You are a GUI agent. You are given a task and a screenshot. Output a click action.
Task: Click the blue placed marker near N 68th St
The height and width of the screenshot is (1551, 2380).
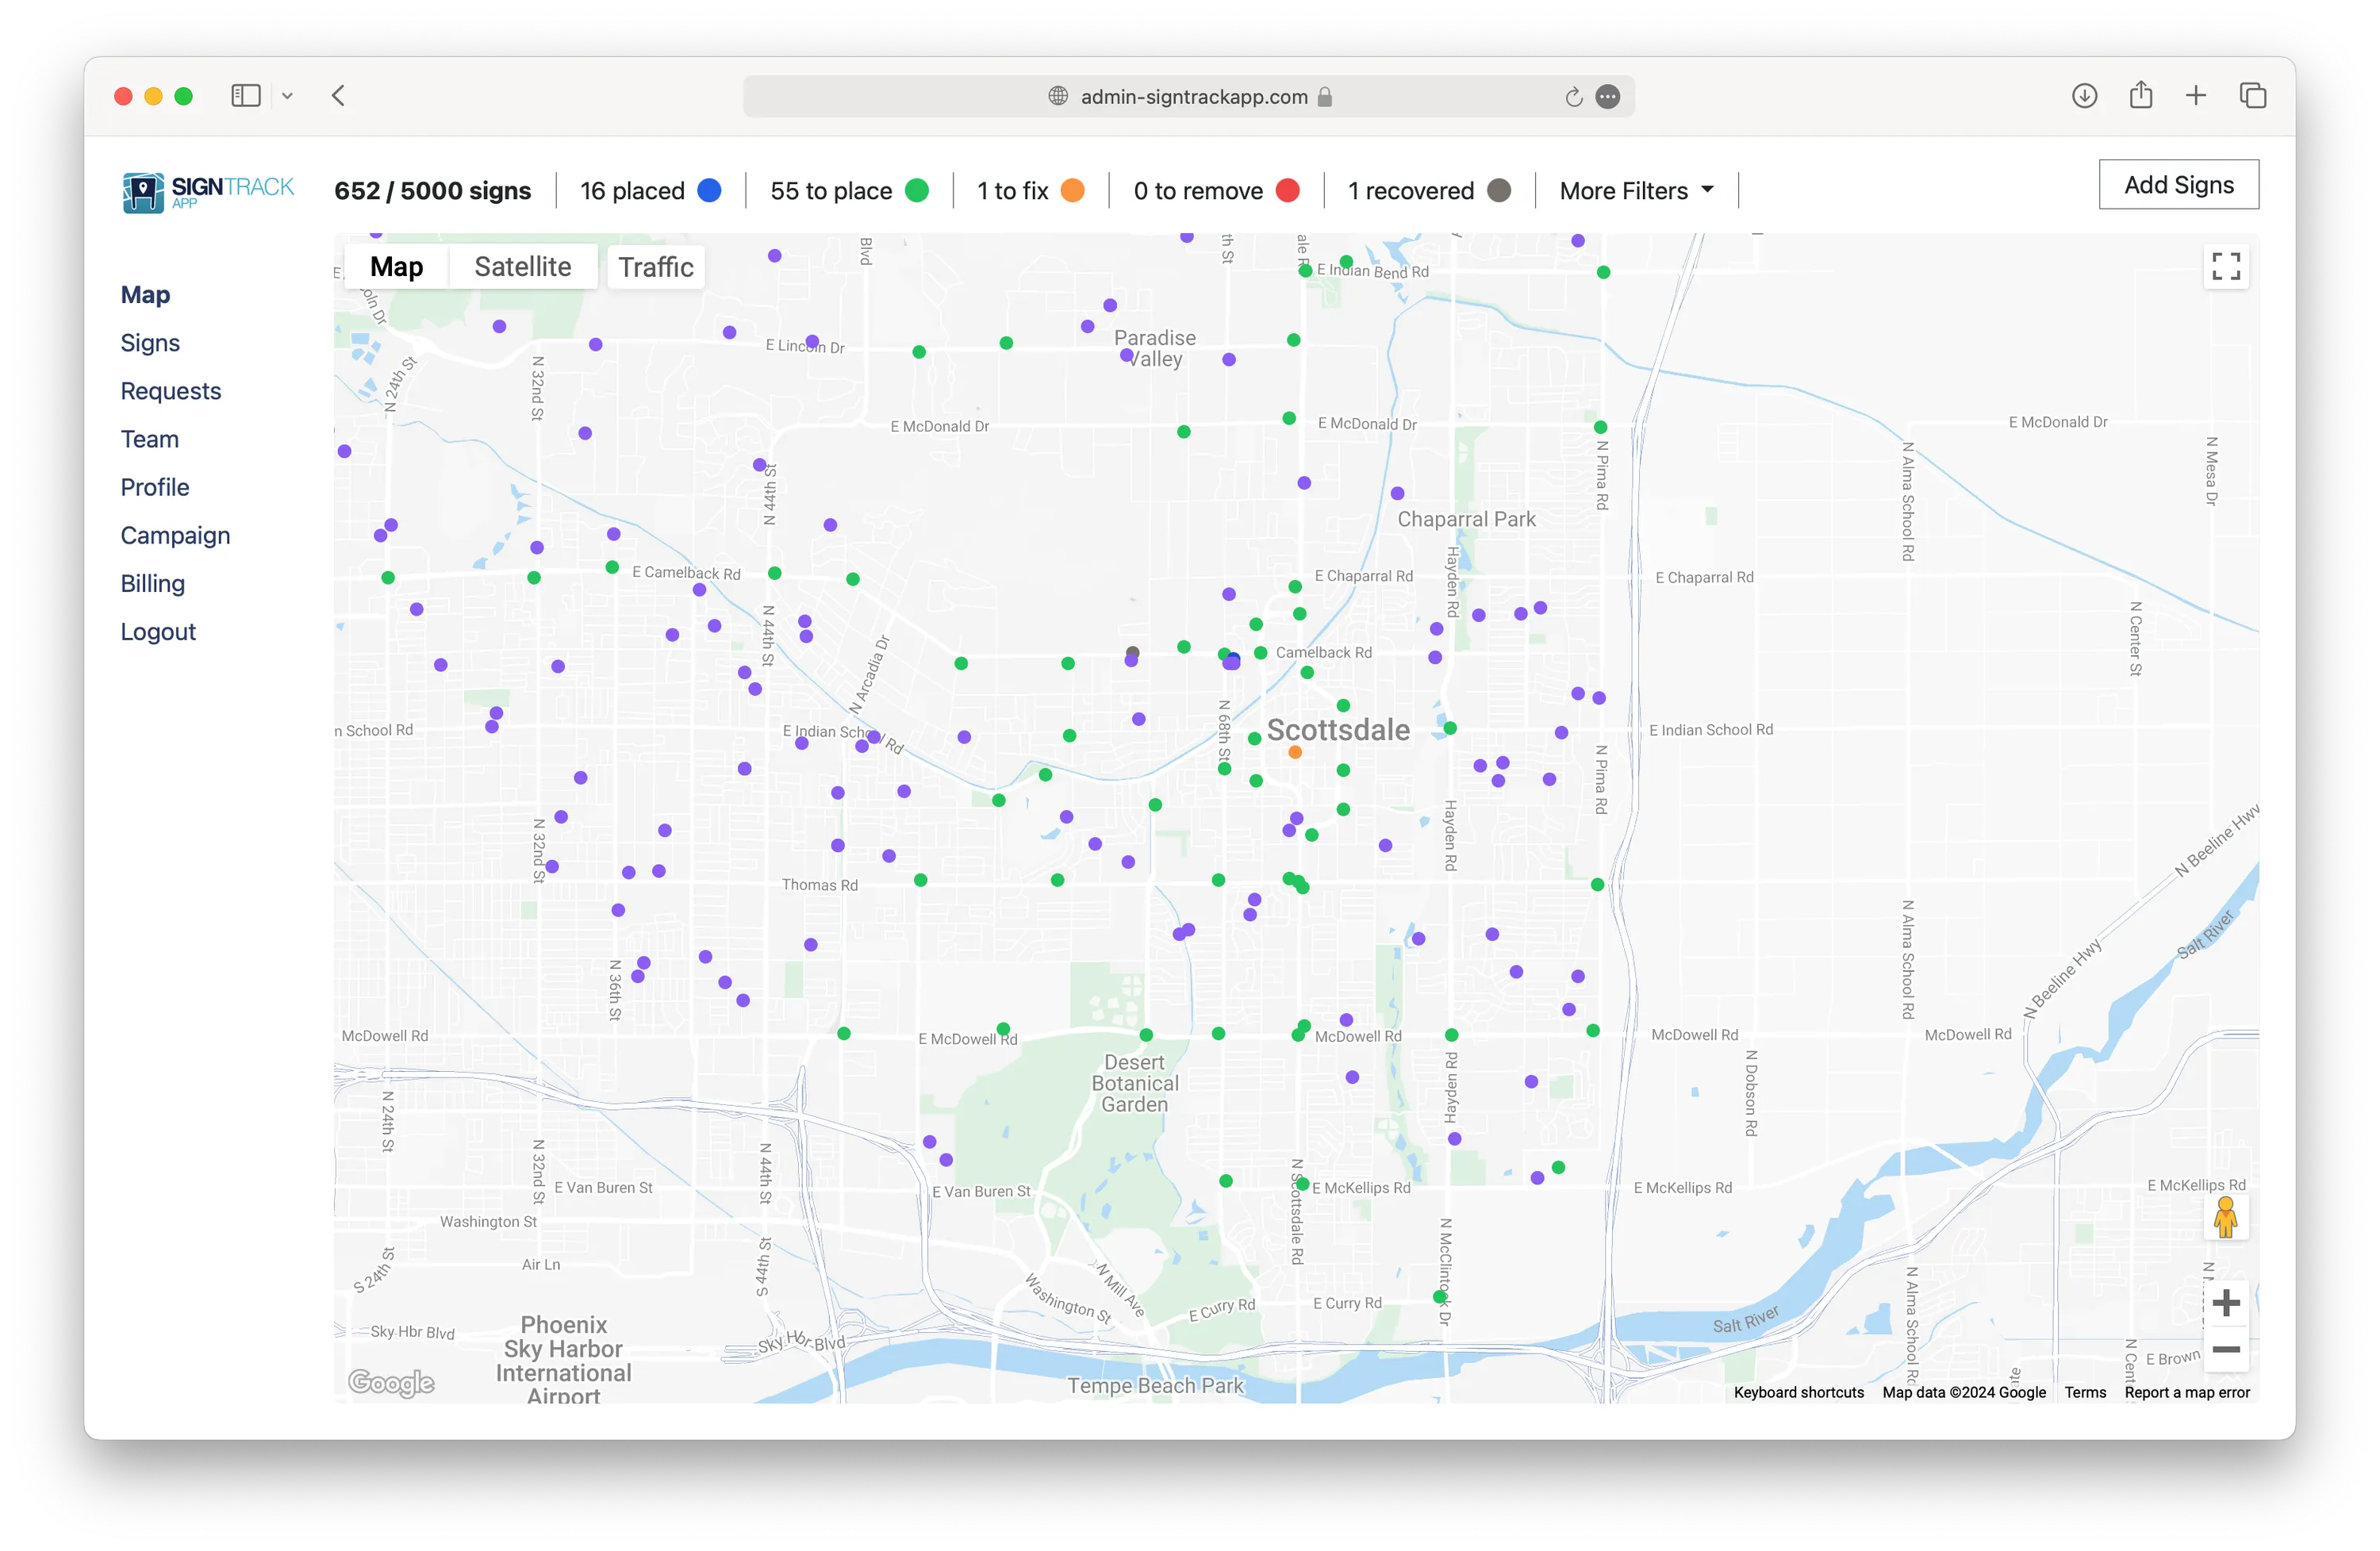click(1233, 657)
